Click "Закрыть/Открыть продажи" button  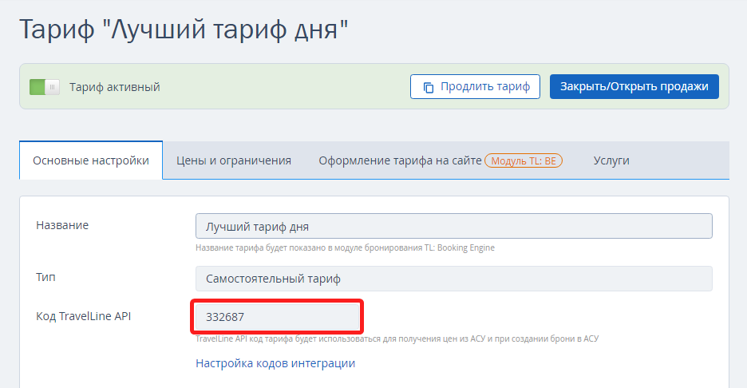click(x=634, y=87)
